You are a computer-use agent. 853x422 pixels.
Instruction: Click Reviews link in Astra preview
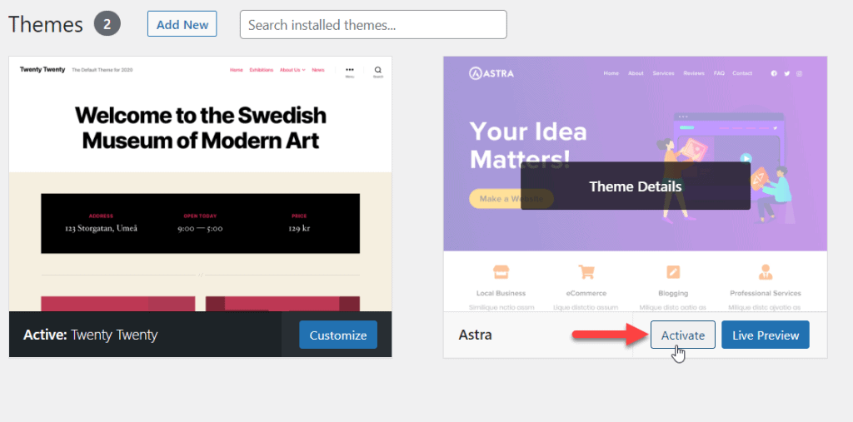point(694,73)
